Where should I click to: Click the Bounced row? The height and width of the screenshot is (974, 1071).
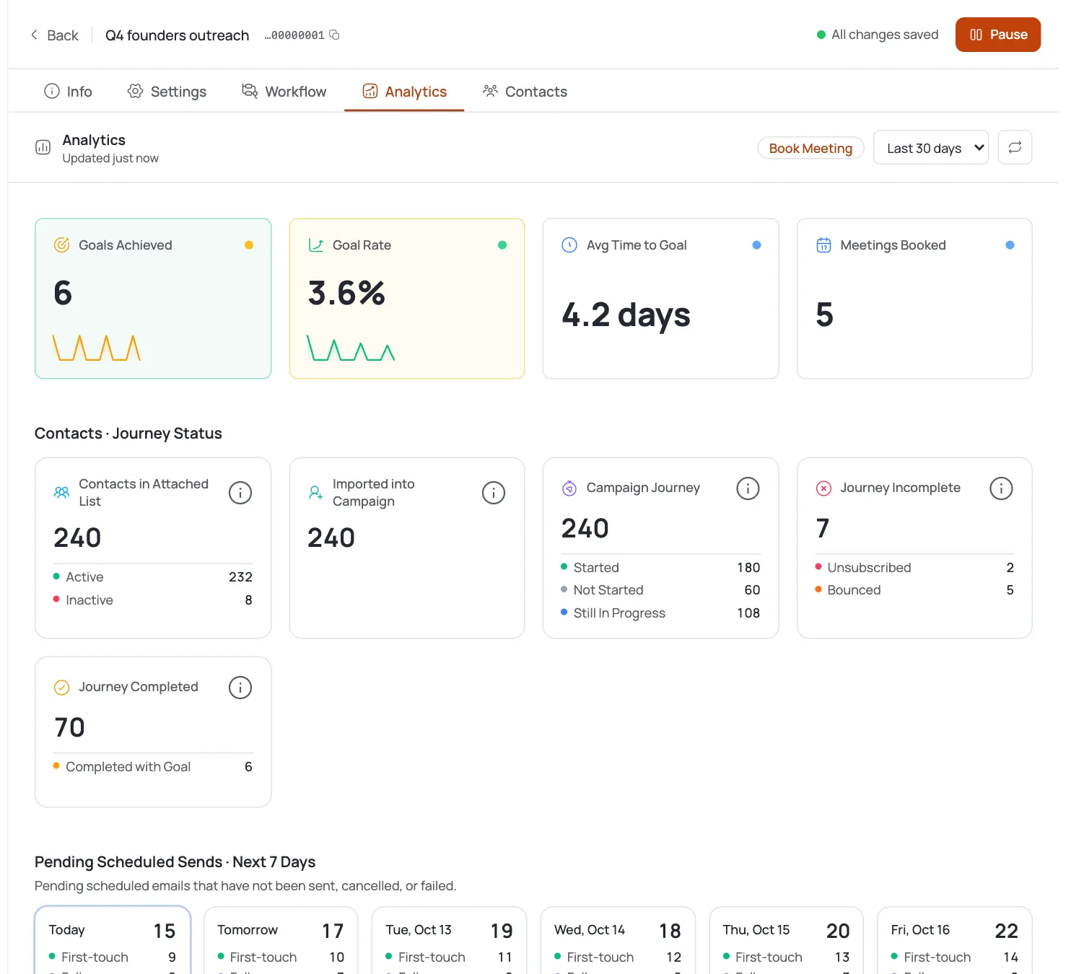(914, 590)
